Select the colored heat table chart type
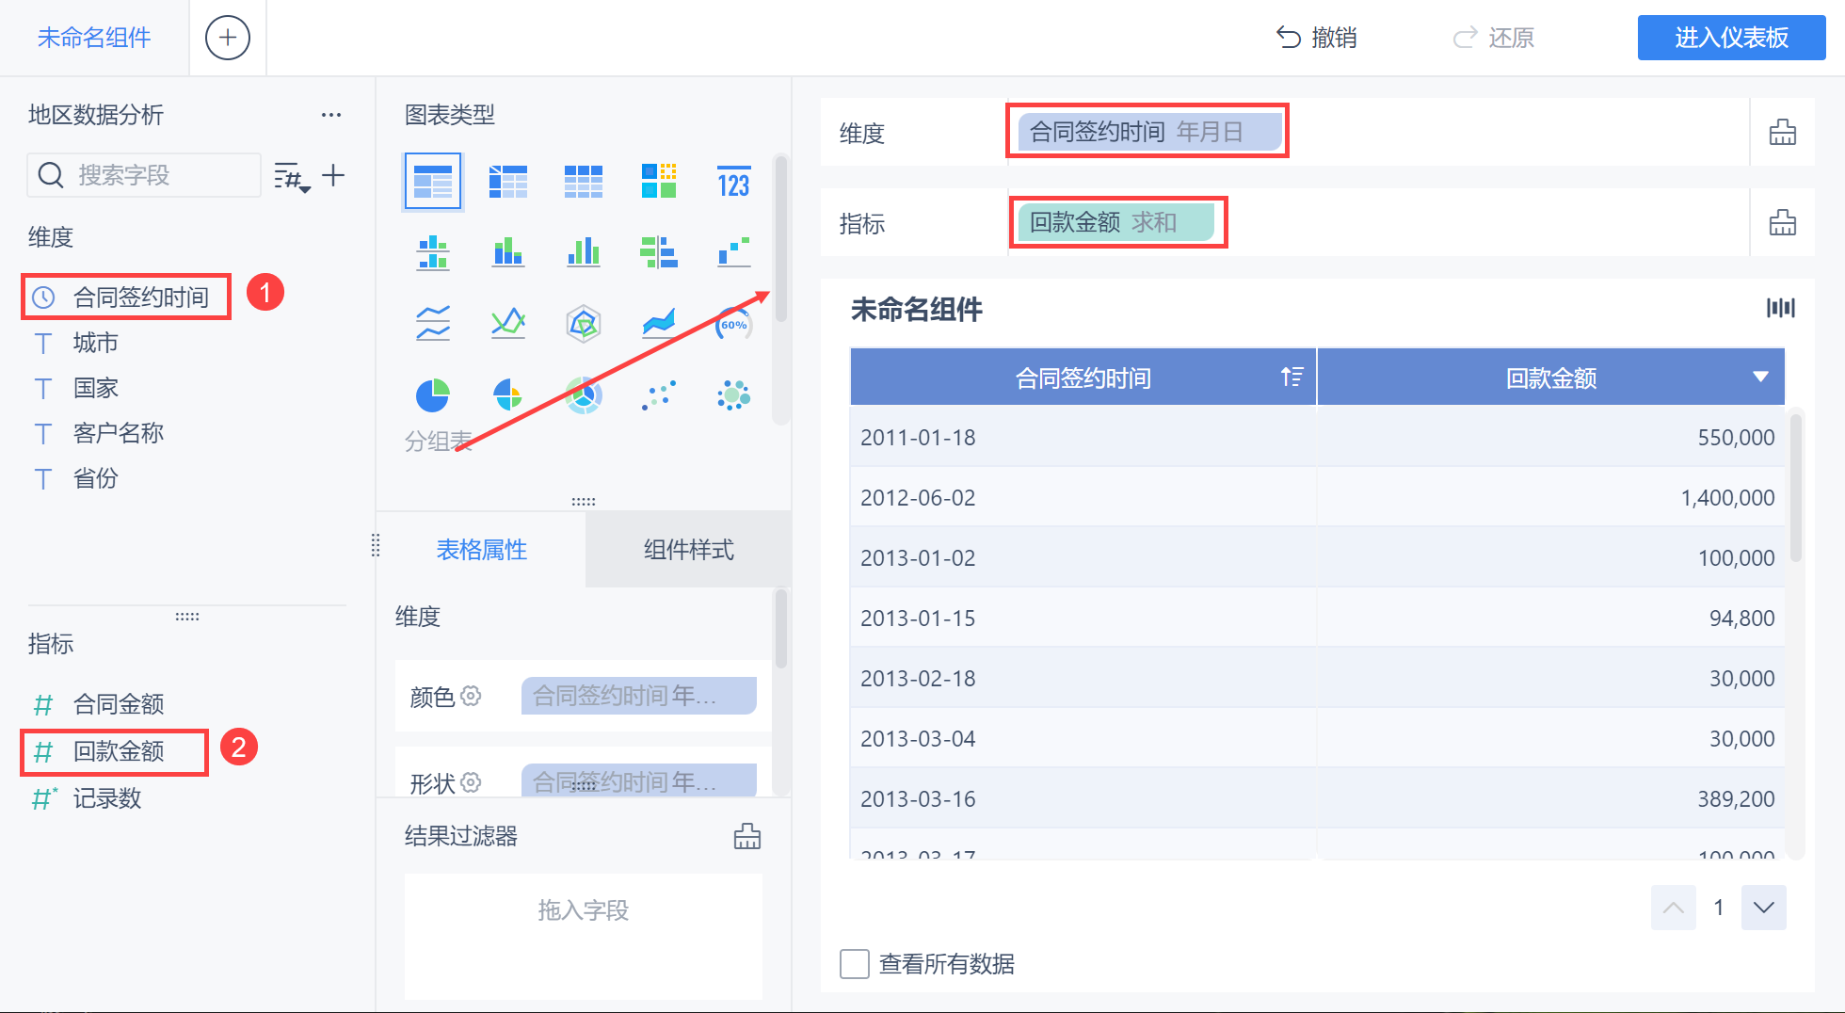Viewport: 1845px width, 1013px height. [659, 181]
